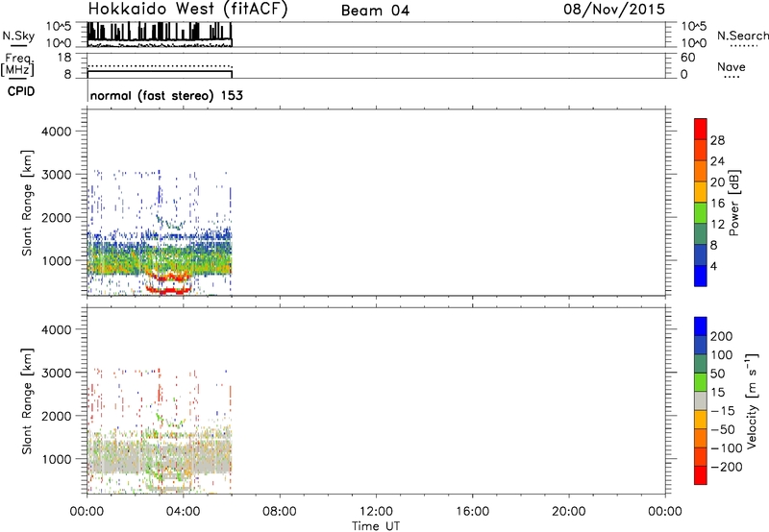
Task: Click the 'Power [dB]' colorbar label
Action: [x=734, y=203]
